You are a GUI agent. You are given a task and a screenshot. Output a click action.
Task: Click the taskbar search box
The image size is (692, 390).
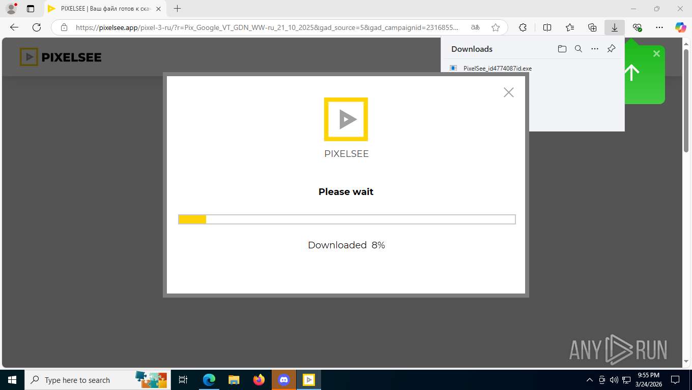coord(97,380)
